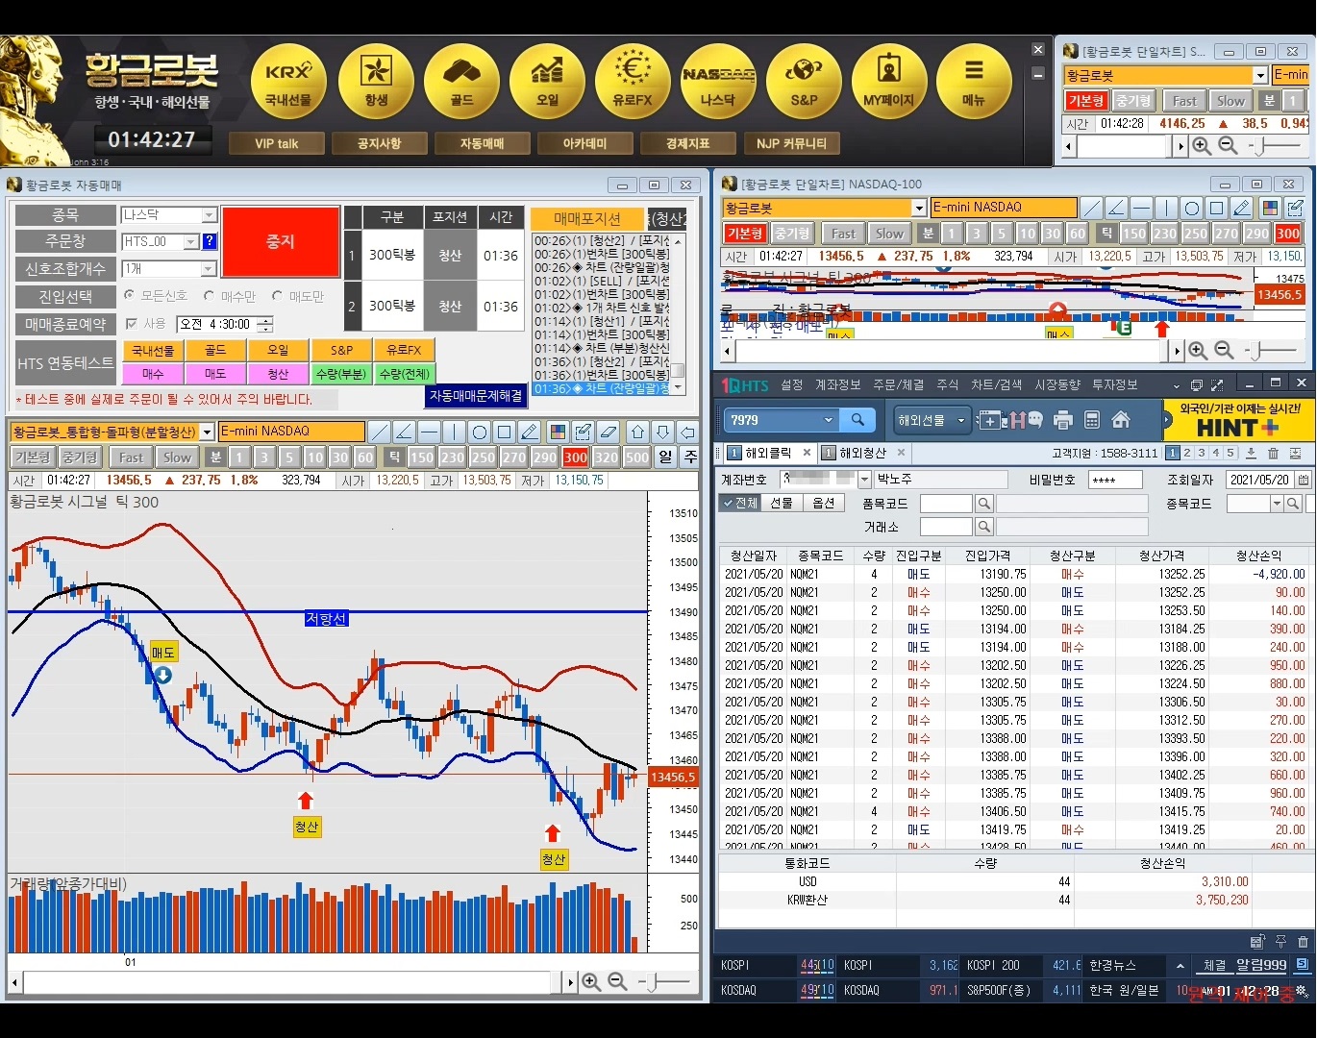Select the 매수만 radio button

coord(210,296)
